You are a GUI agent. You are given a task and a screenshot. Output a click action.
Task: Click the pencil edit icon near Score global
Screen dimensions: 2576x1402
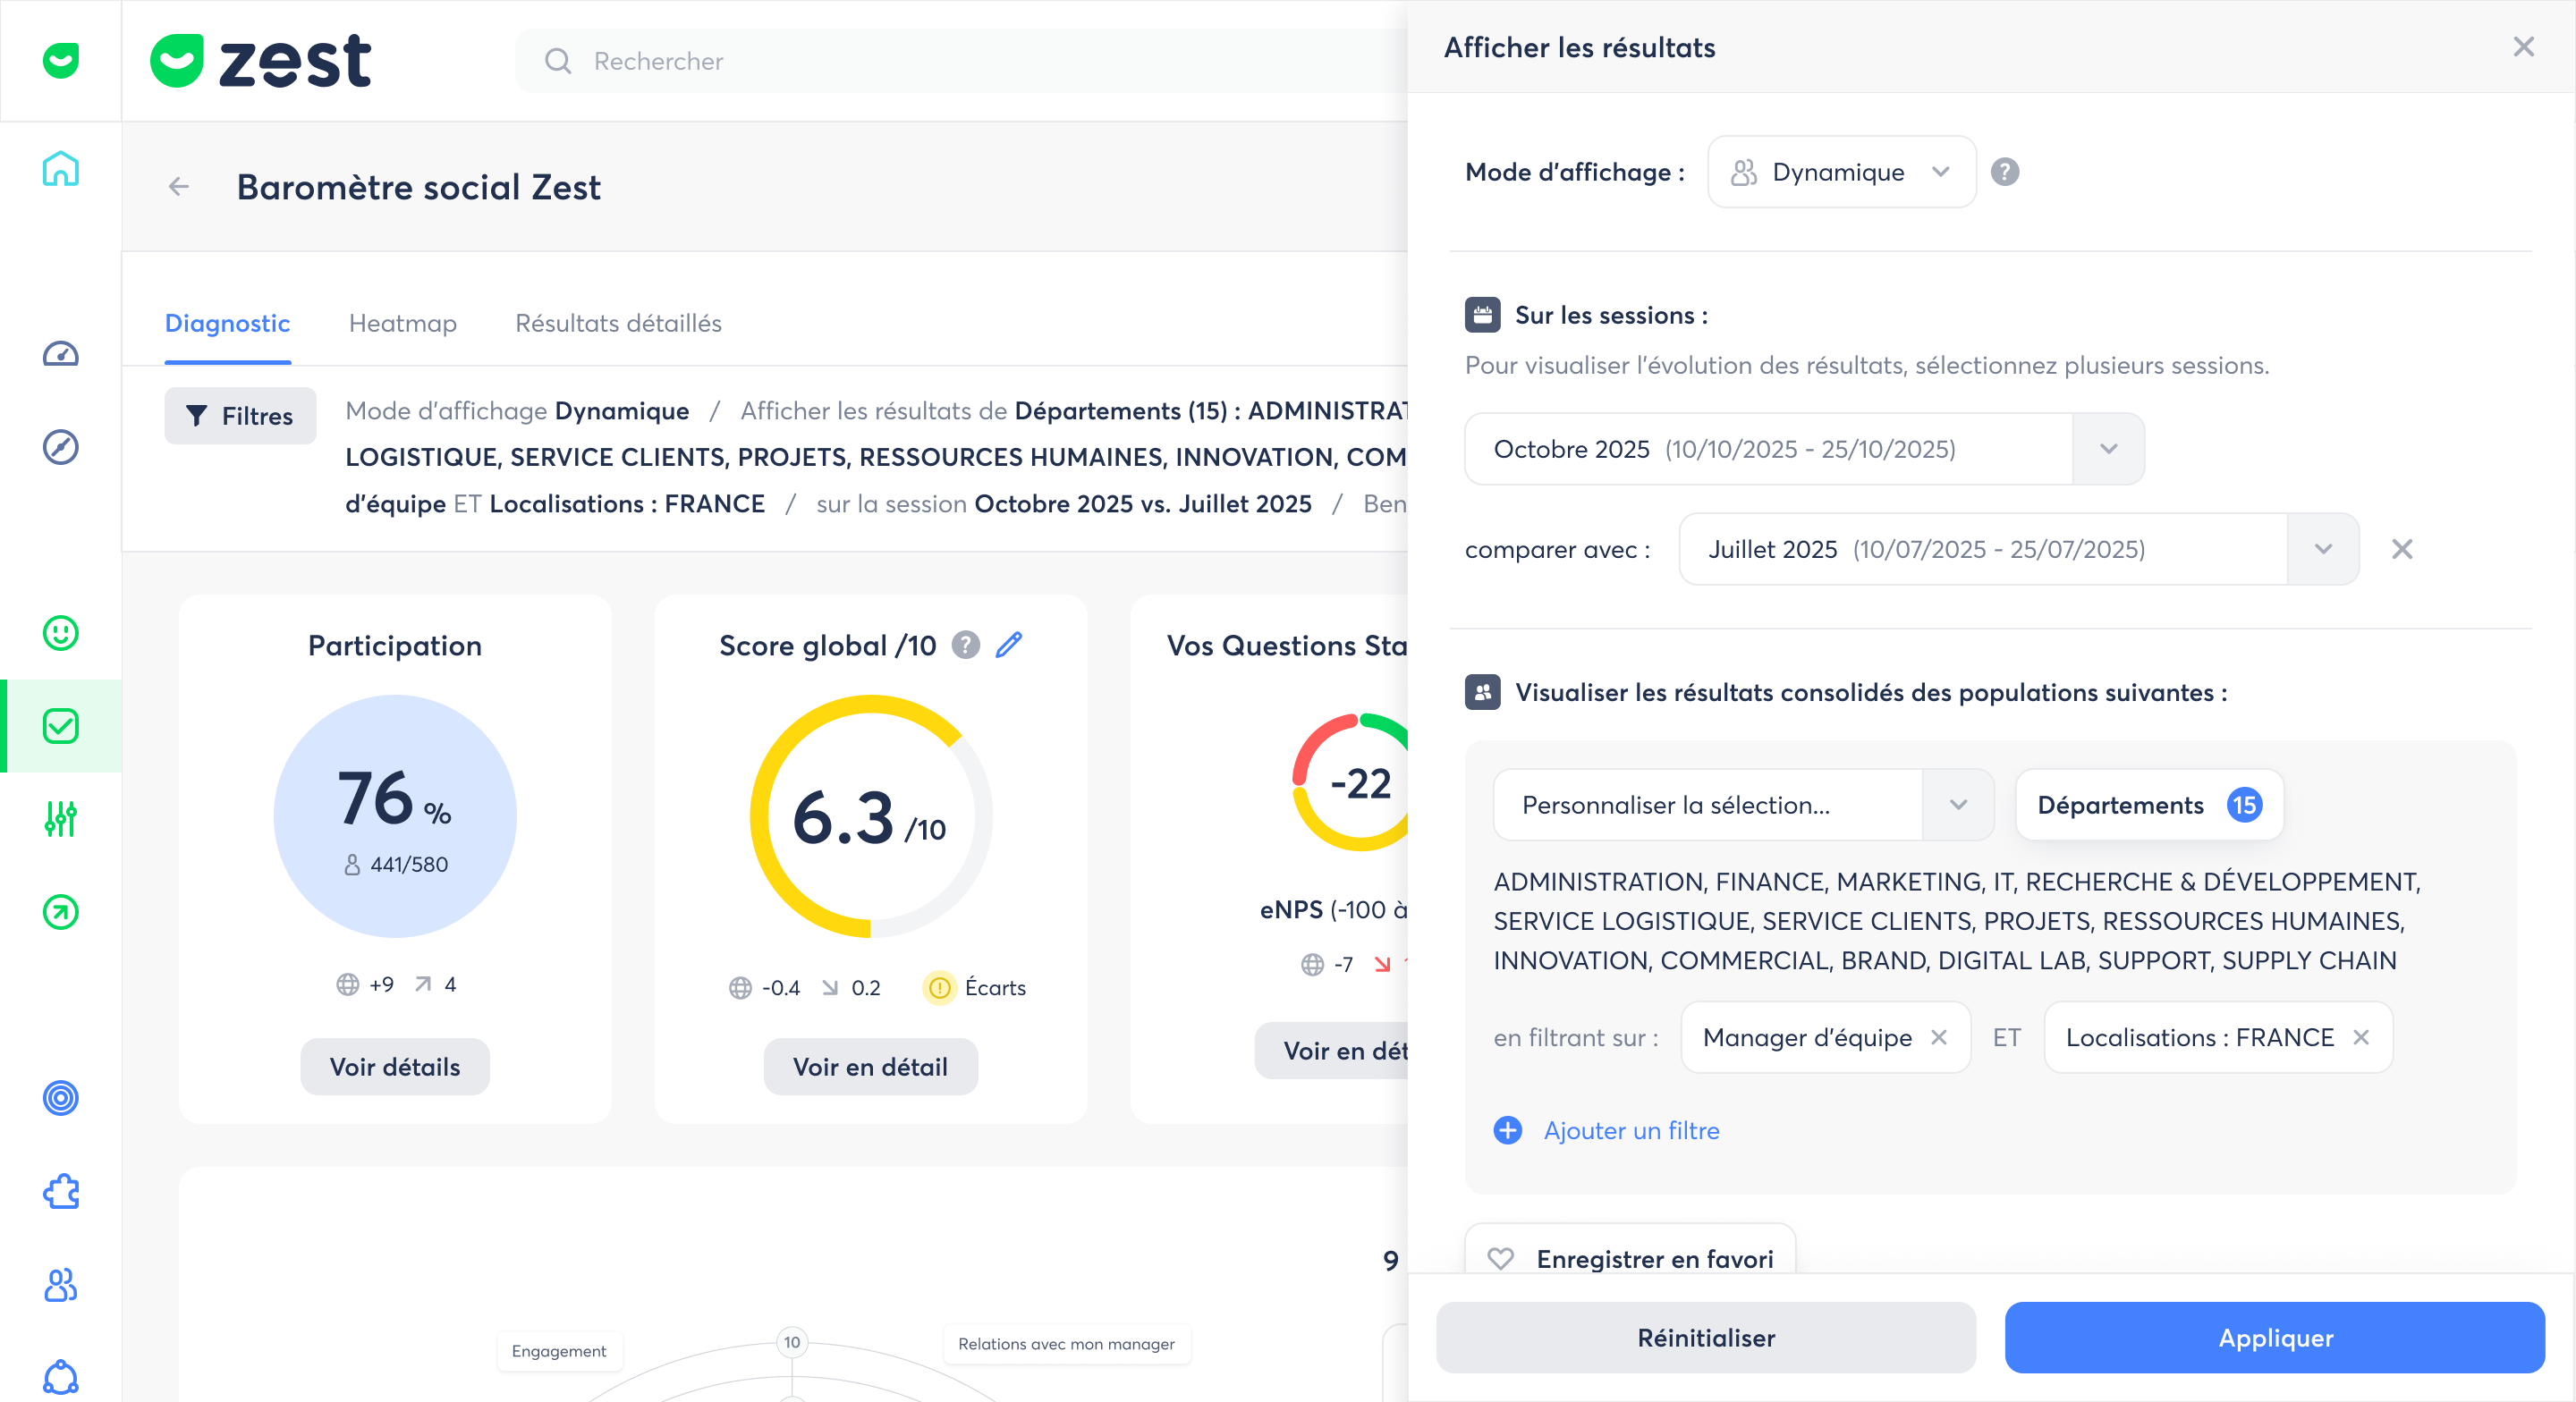click(x=1009, y=645)
